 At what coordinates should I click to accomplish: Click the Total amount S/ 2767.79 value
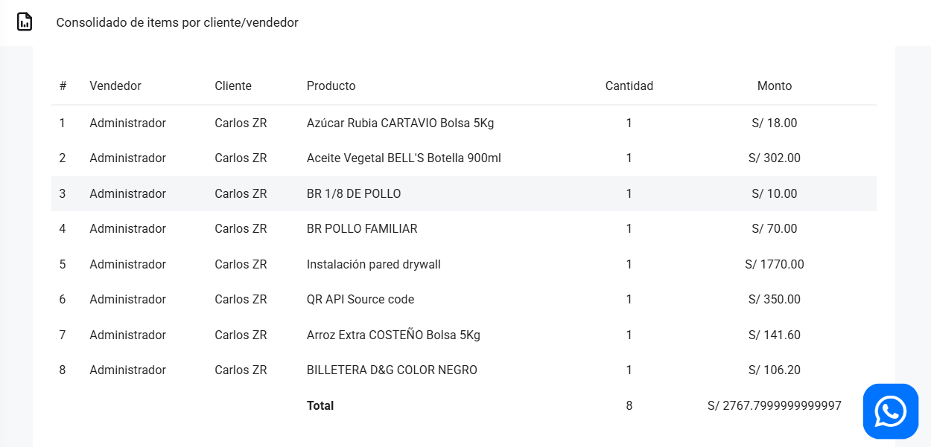775,405
